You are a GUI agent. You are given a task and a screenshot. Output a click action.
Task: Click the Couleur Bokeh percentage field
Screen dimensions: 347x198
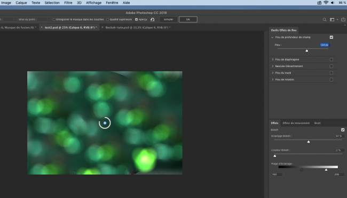pos(340,150)
